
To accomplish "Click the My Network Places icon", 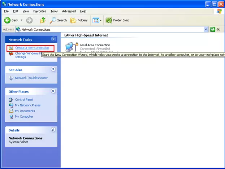I will click(11, 105).
